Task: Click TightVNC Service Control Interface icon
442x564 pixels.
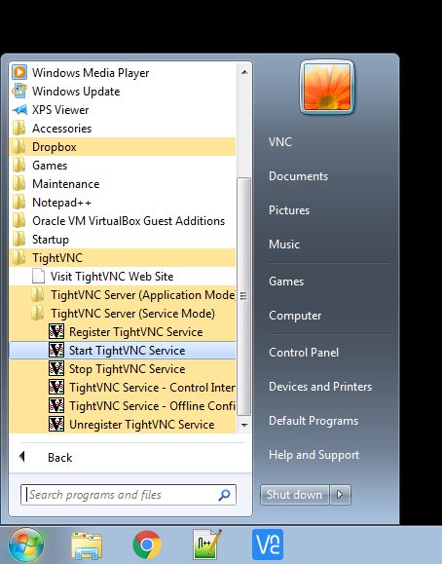Action: 56,387
